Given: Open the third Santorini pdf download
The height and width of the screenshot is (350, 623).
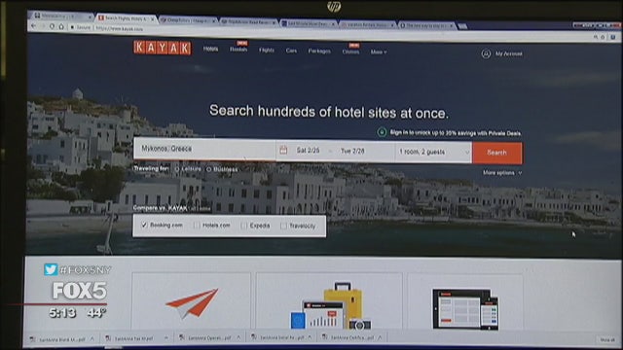Looking at the screenshot, I should point(205,338).
